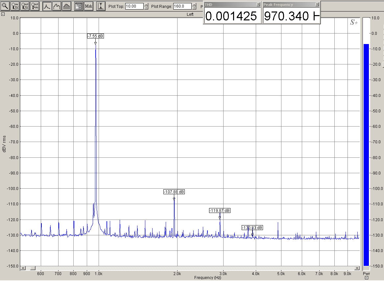Viewport: 384px width, 281px height.
Task: Click the horizontal scrollbar left arrow
Action: click(x=23, y=268)
